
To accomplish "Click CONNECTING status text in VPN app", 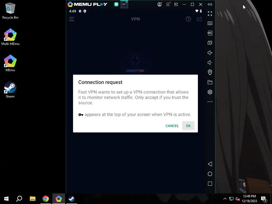I will coord(135,71).
